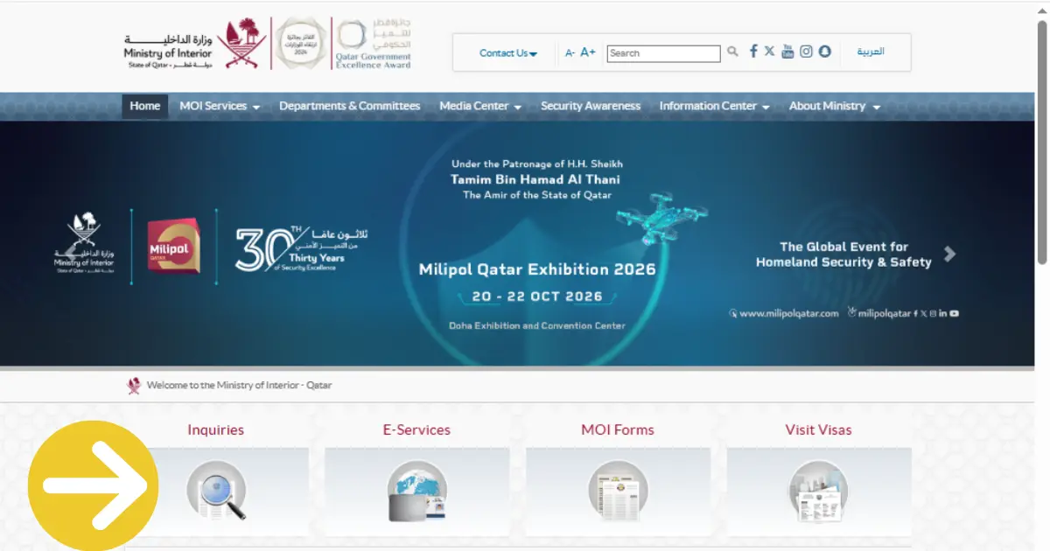Expand the Information Center menu
Viewport: 1050px width, 551px height.
[x=714, y=106]
